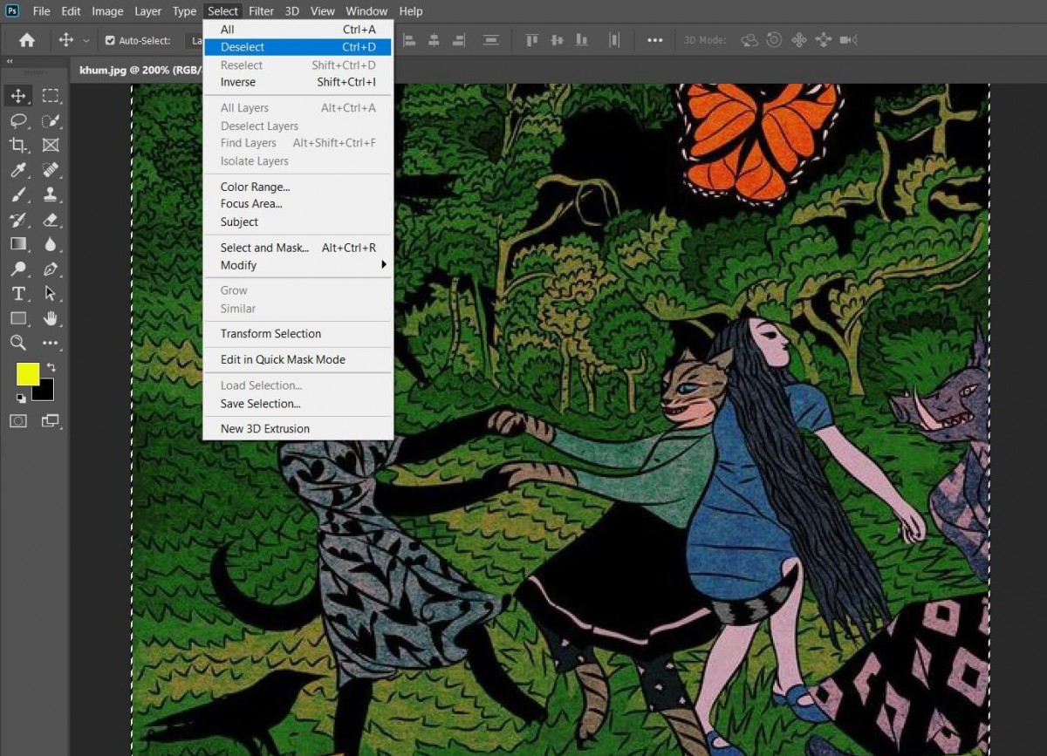Reset default foreground and background colors
This screenshot has height=756, width=1047.
coord(21,398)
